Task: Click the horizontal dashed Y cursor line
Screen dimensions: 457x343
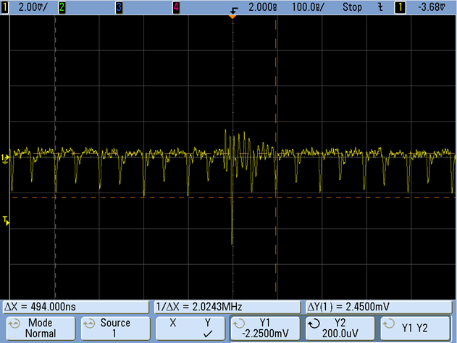Action: (233, 198)
